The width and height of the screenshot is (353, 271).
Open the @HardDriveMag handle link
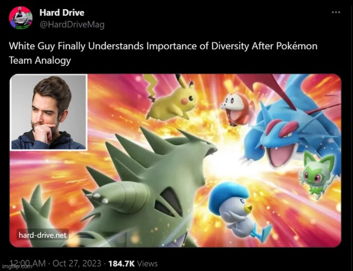(72, 24)
